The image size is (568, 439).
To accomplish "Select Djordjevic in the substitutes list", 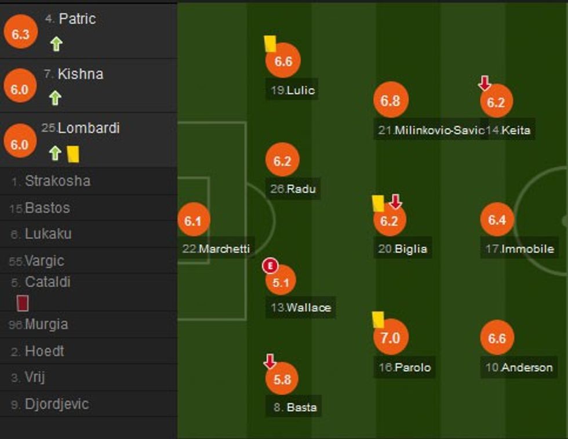I will (x=57, y=404).
